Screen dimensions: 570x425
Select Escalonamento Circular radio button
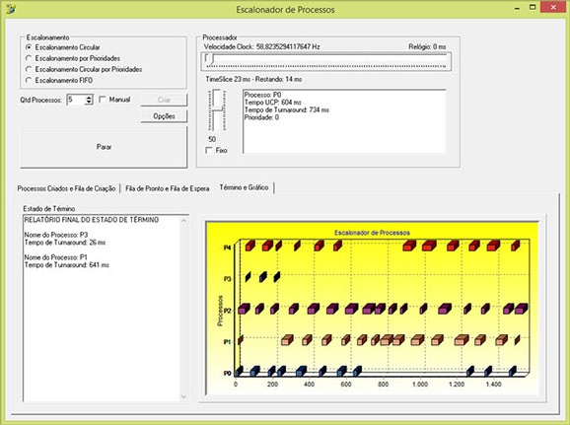tap(29, 47)
